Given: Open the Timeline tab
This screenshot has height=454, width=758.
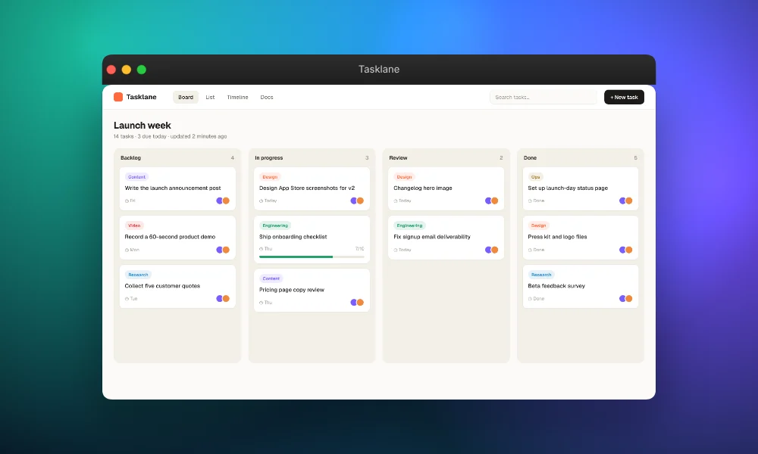Looking at the screenshot, I should tap(237, 97).
